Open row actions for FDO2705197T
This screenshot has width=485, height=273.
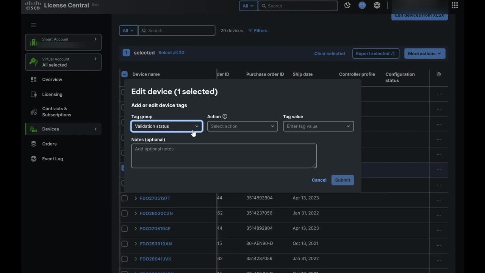coord(439,200)
